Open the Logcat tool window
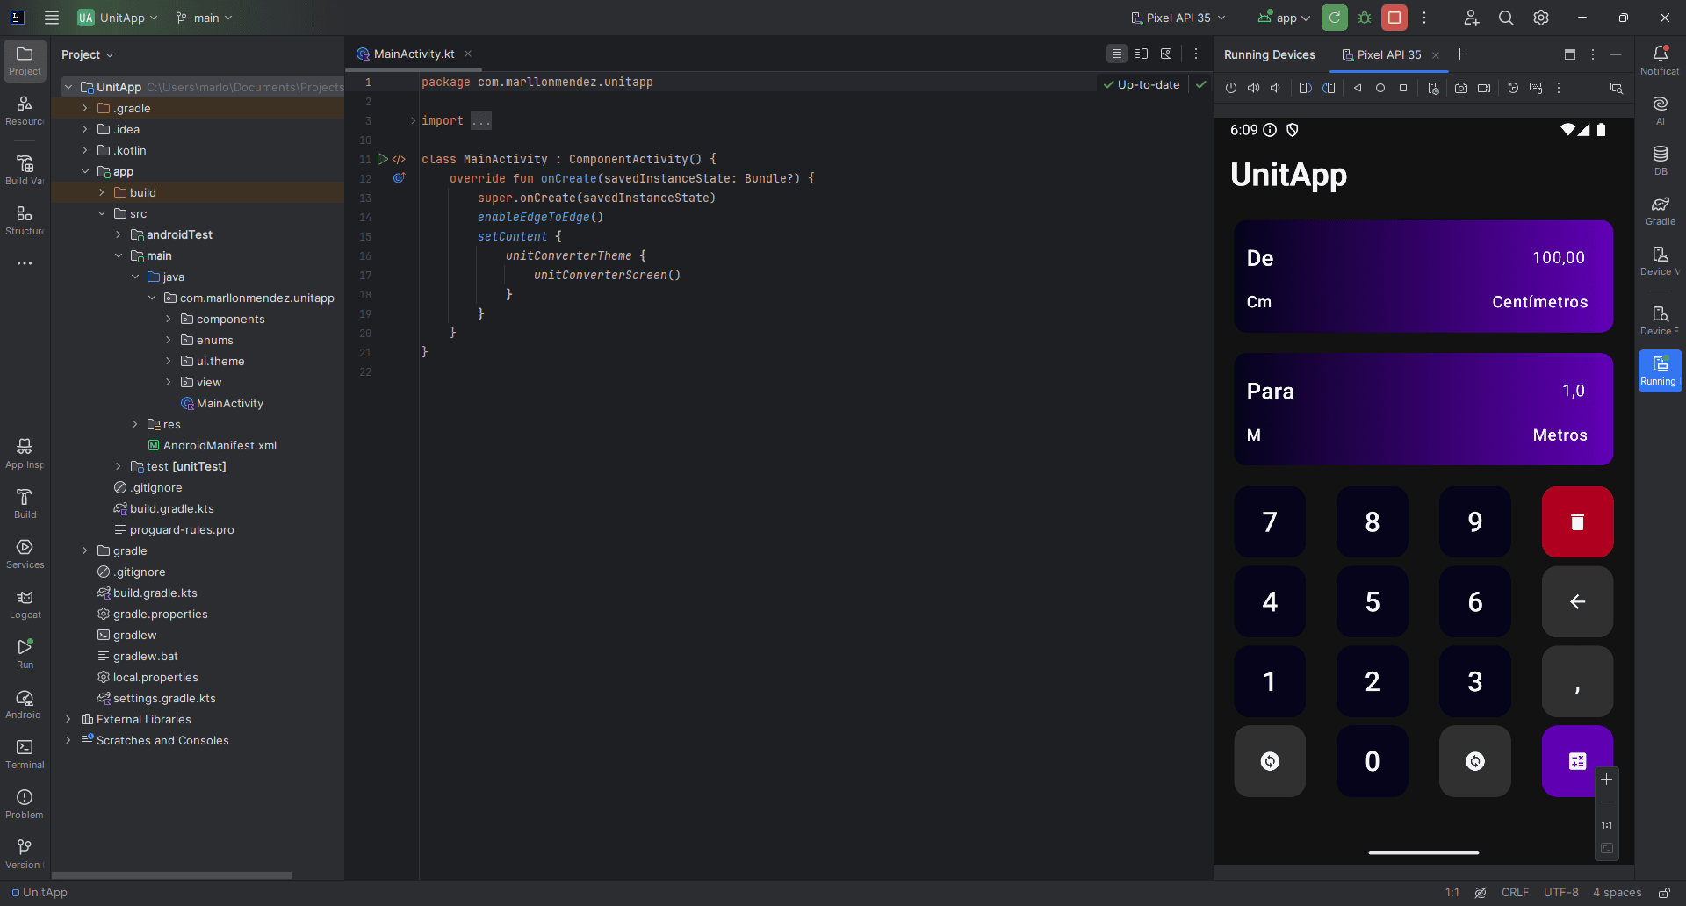 tap(25, 604)
